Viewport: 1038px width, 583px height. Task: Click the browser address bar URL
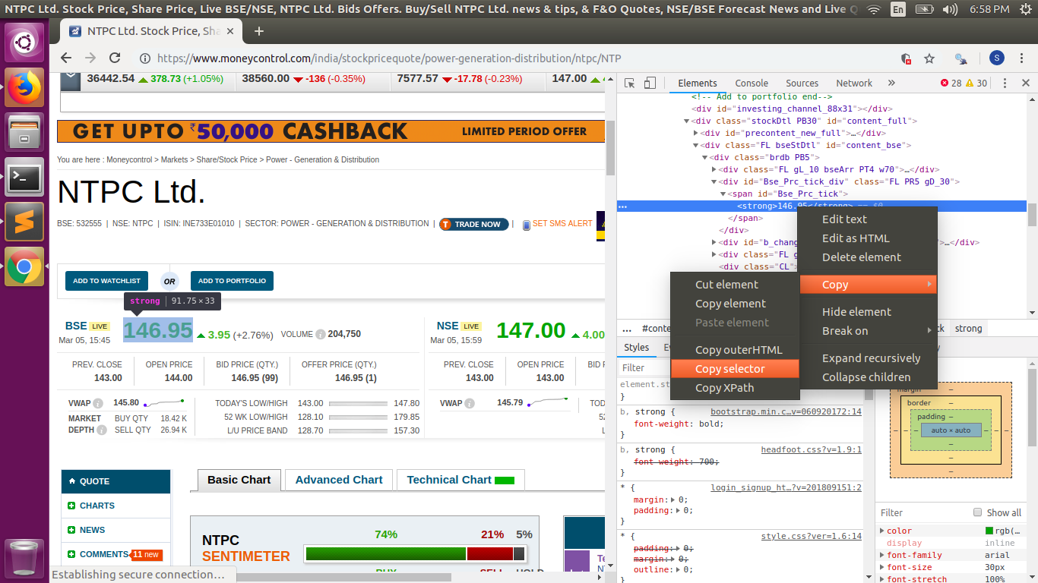point(388,58)
